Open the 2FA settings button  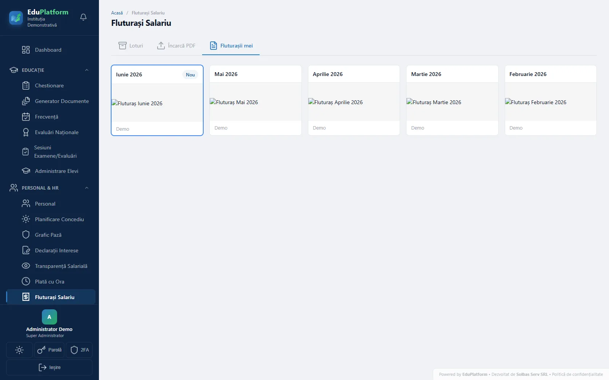coord(80,350)
